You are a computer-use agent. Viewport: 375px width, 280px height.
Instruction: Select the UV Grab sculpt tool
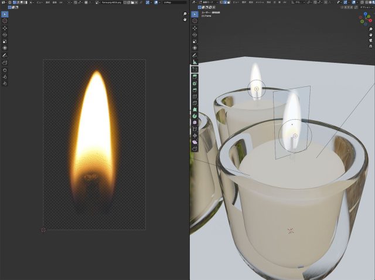tap(5, 70)
